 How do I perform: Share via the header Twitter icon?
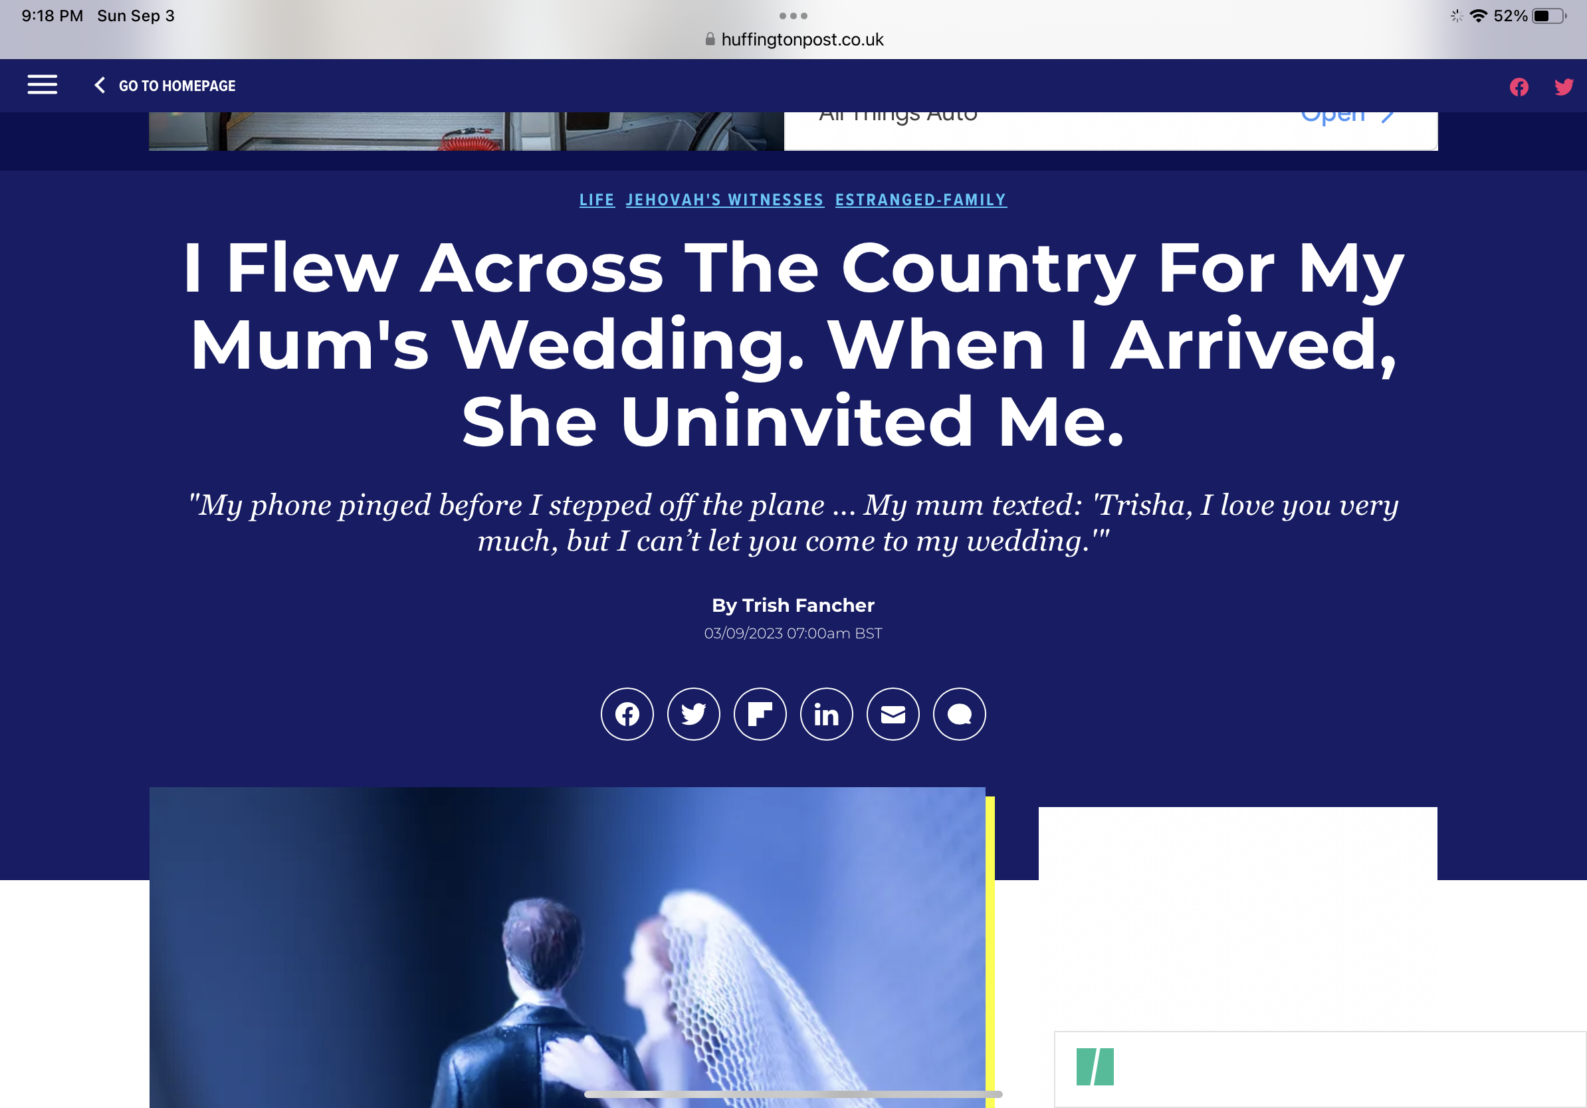coord(1564,87)
